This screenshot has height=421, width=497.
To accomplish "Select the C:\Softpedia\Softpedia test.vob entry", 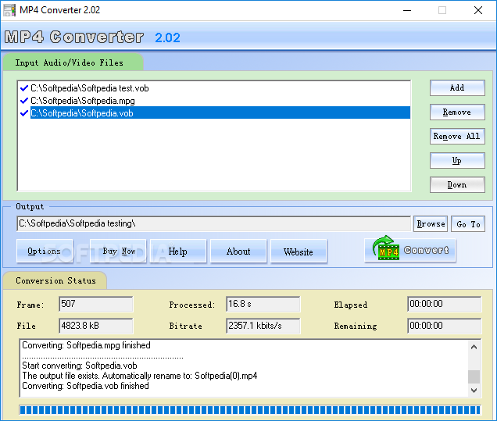I will pos(90,88).
